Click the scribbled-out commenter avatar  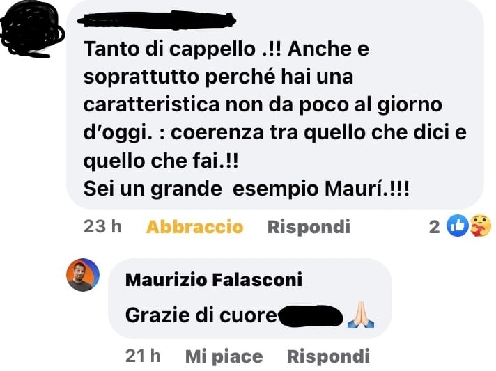(x=31, y=29)
